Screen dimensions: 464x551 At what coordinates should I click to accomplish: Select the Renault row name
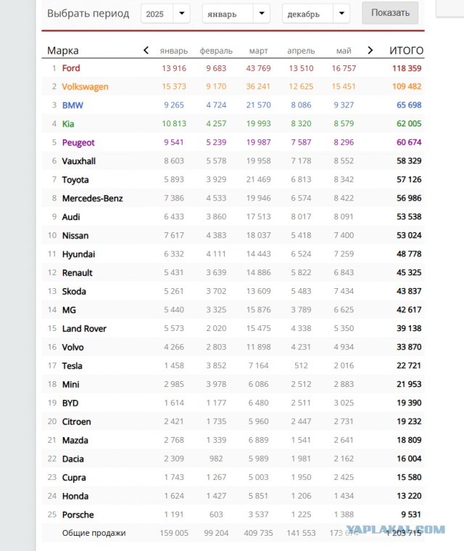[78, 273]
